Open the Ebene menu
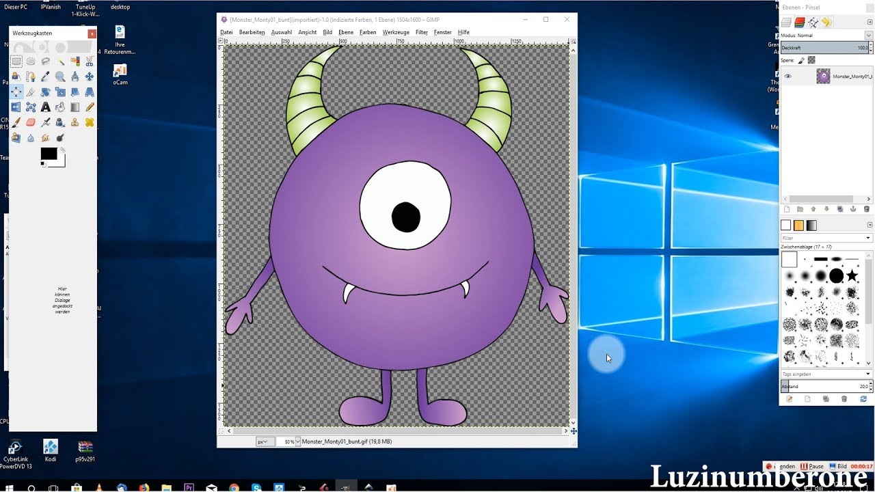Viewport: 875px width, 492px height. pyautogui.click(x=346, y=32)
